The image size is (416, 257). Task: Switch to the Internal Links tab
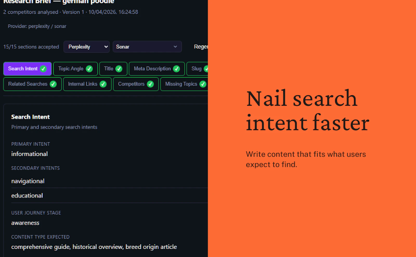(x=87, y=84)
